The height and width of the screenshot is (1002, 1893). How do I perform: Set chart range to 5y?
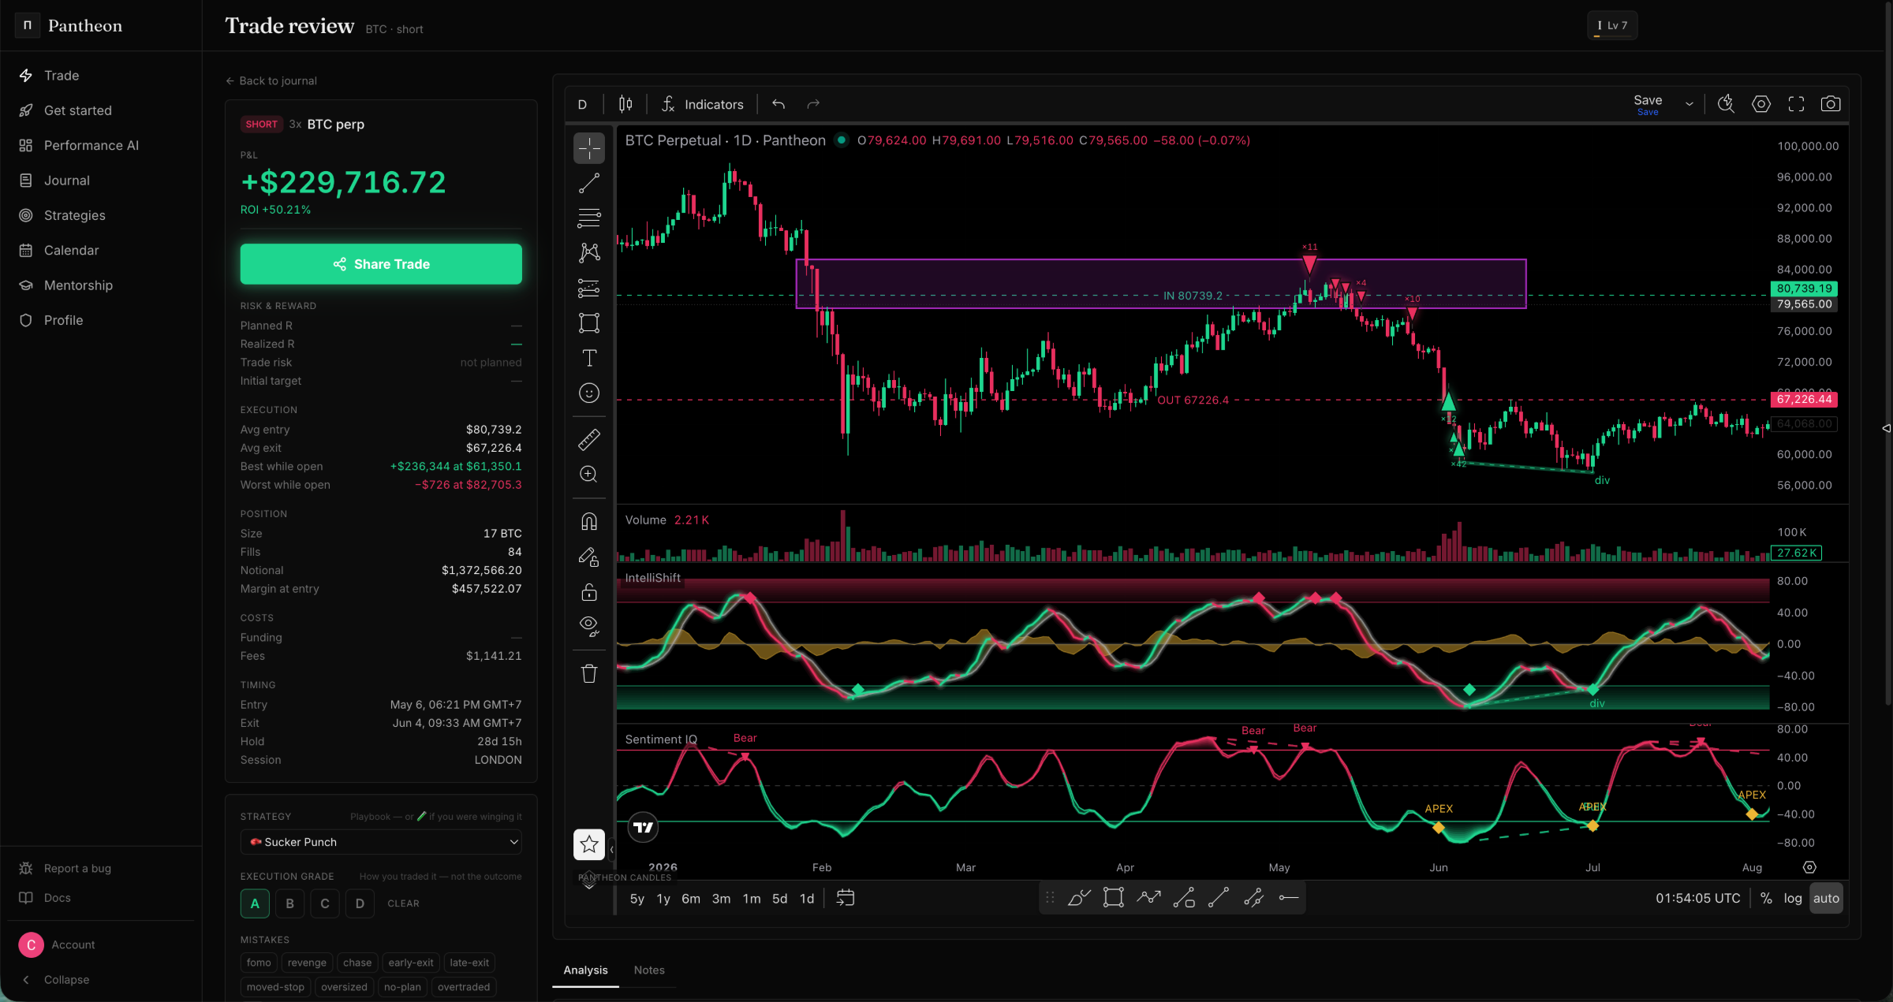point(637,899)
